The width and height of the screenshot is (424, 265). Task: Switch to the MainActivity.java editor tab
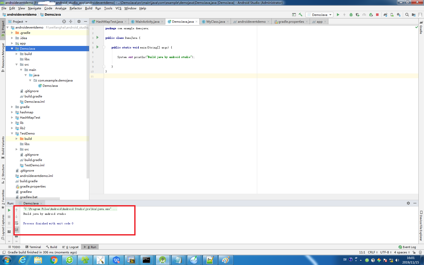click(147, 21)
